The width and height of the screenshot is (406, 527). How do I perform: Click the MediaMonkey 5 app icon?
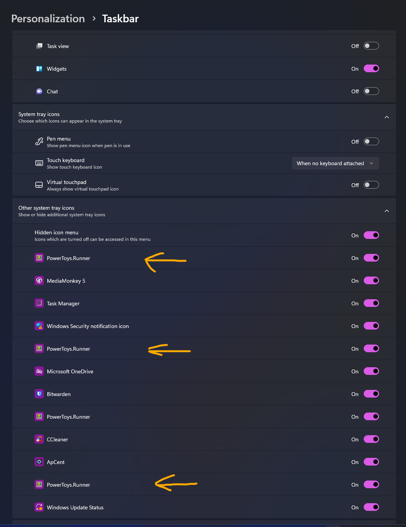point(39,280)
